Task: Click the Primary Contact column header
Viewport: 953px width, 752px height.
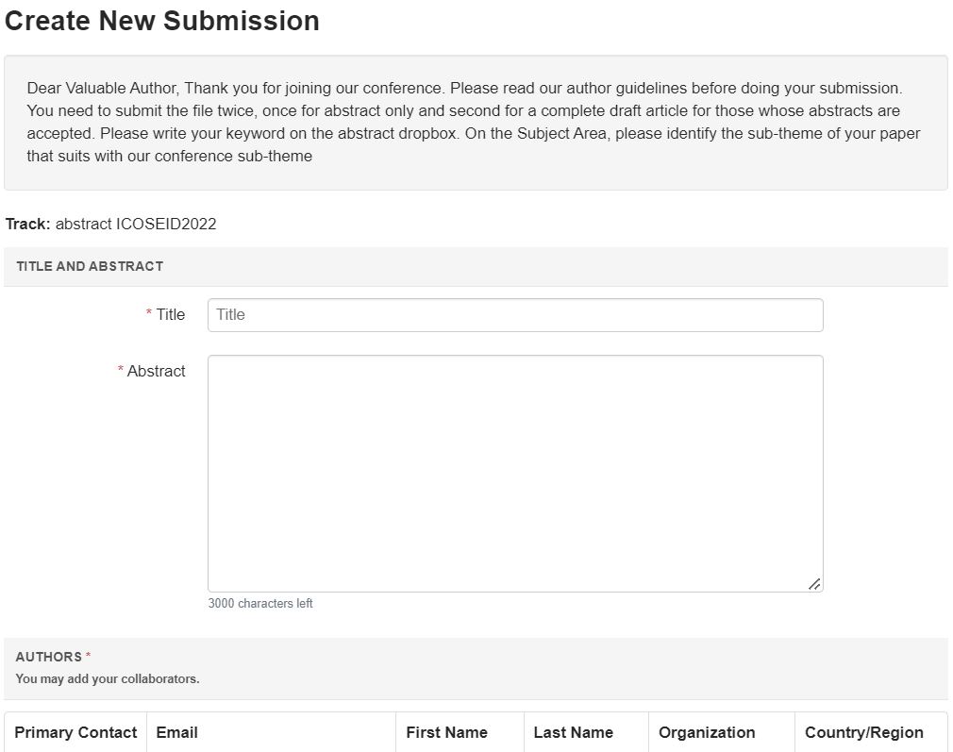Action: tap(75, 732)
